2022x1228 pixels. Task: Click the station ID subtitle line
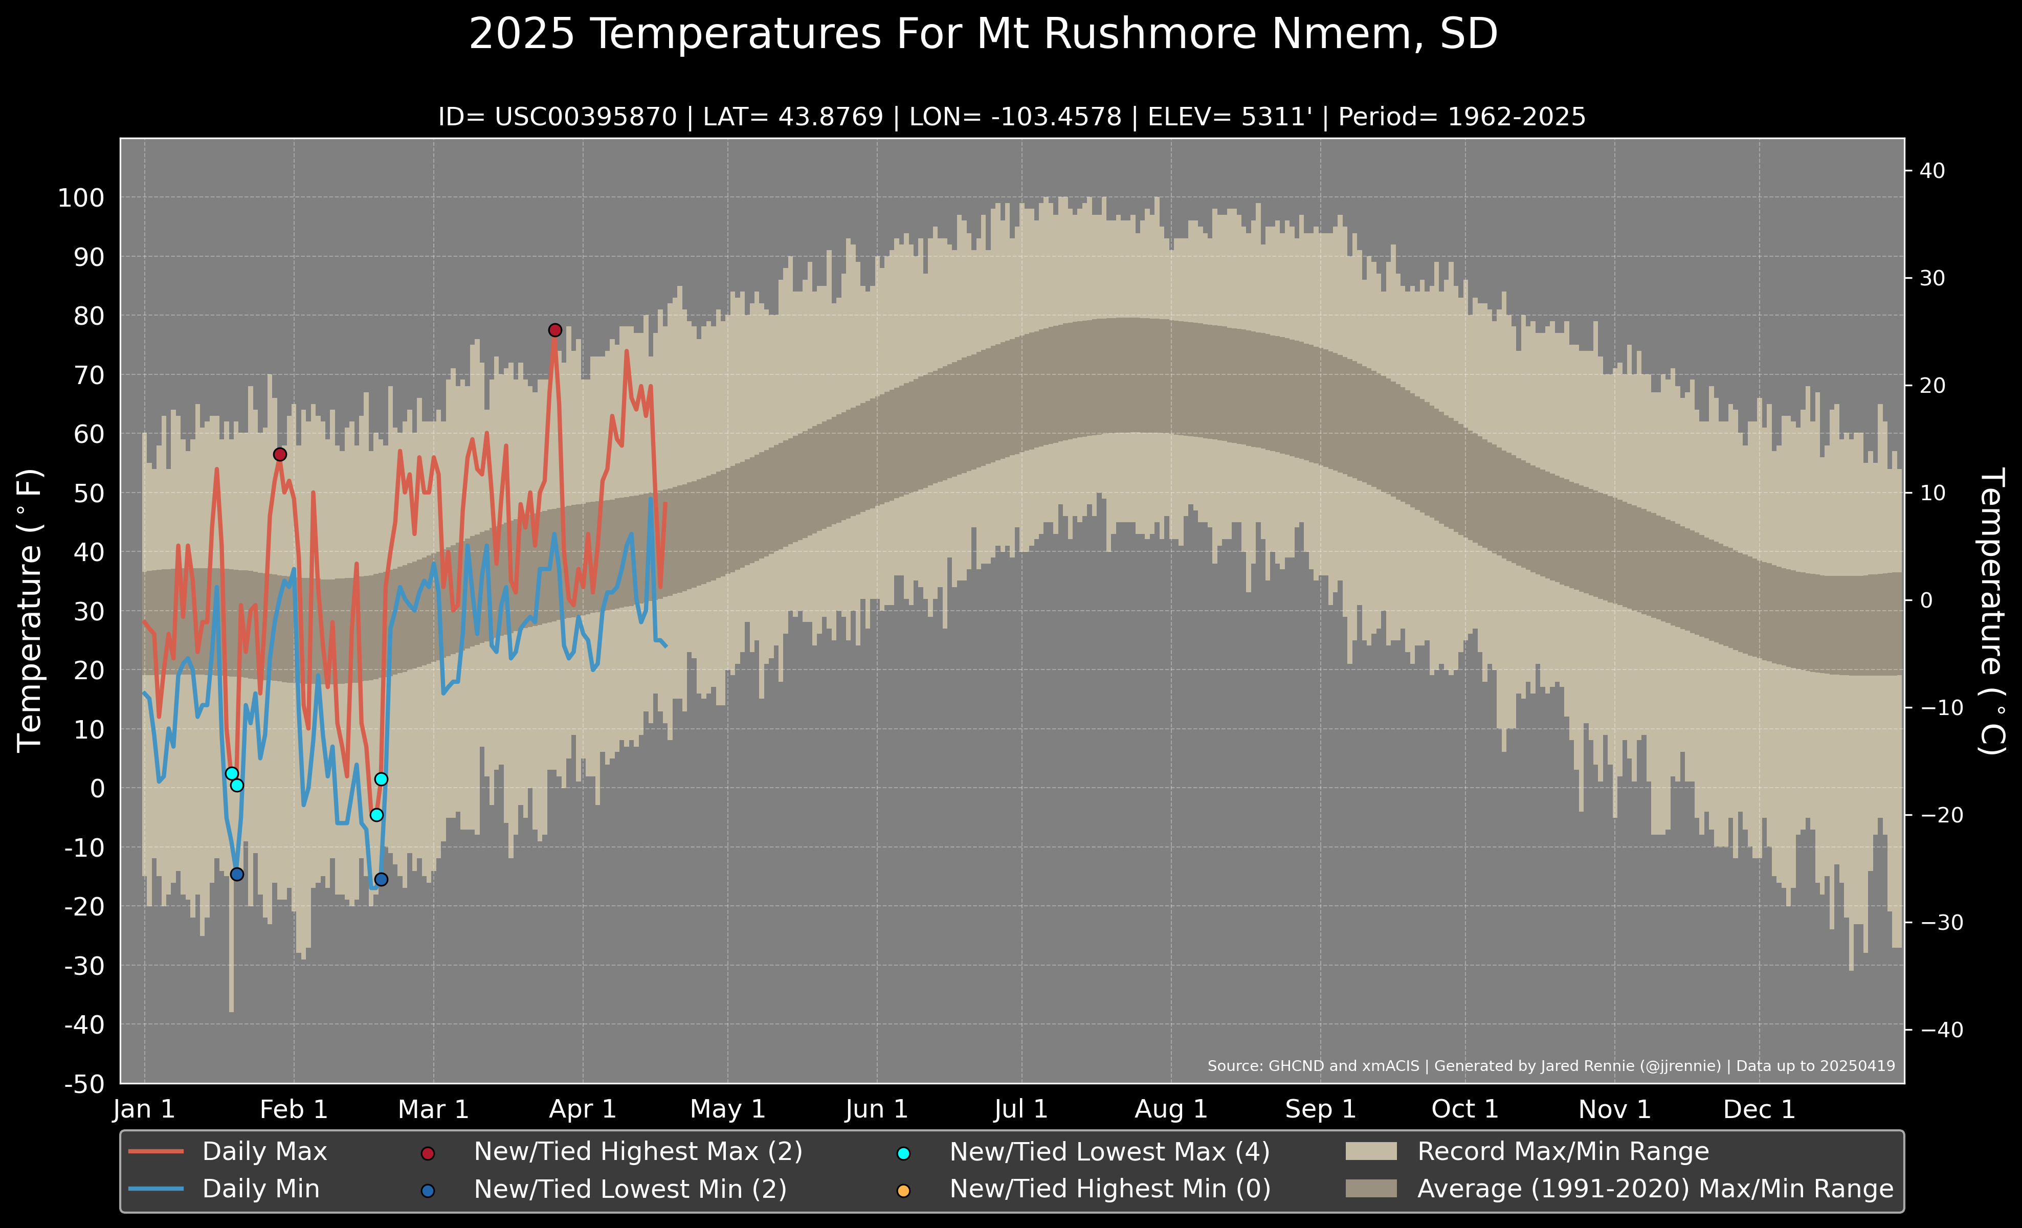pos(1011,117)
